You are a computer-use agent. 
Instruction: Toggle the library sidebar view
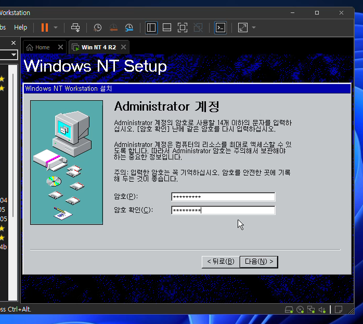click(x=151, y=28)
